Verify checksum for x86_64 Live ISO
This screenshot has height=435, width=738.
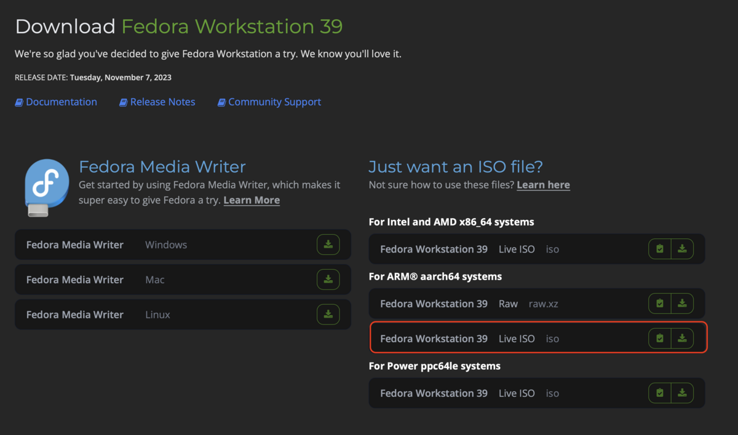(660, 249)
